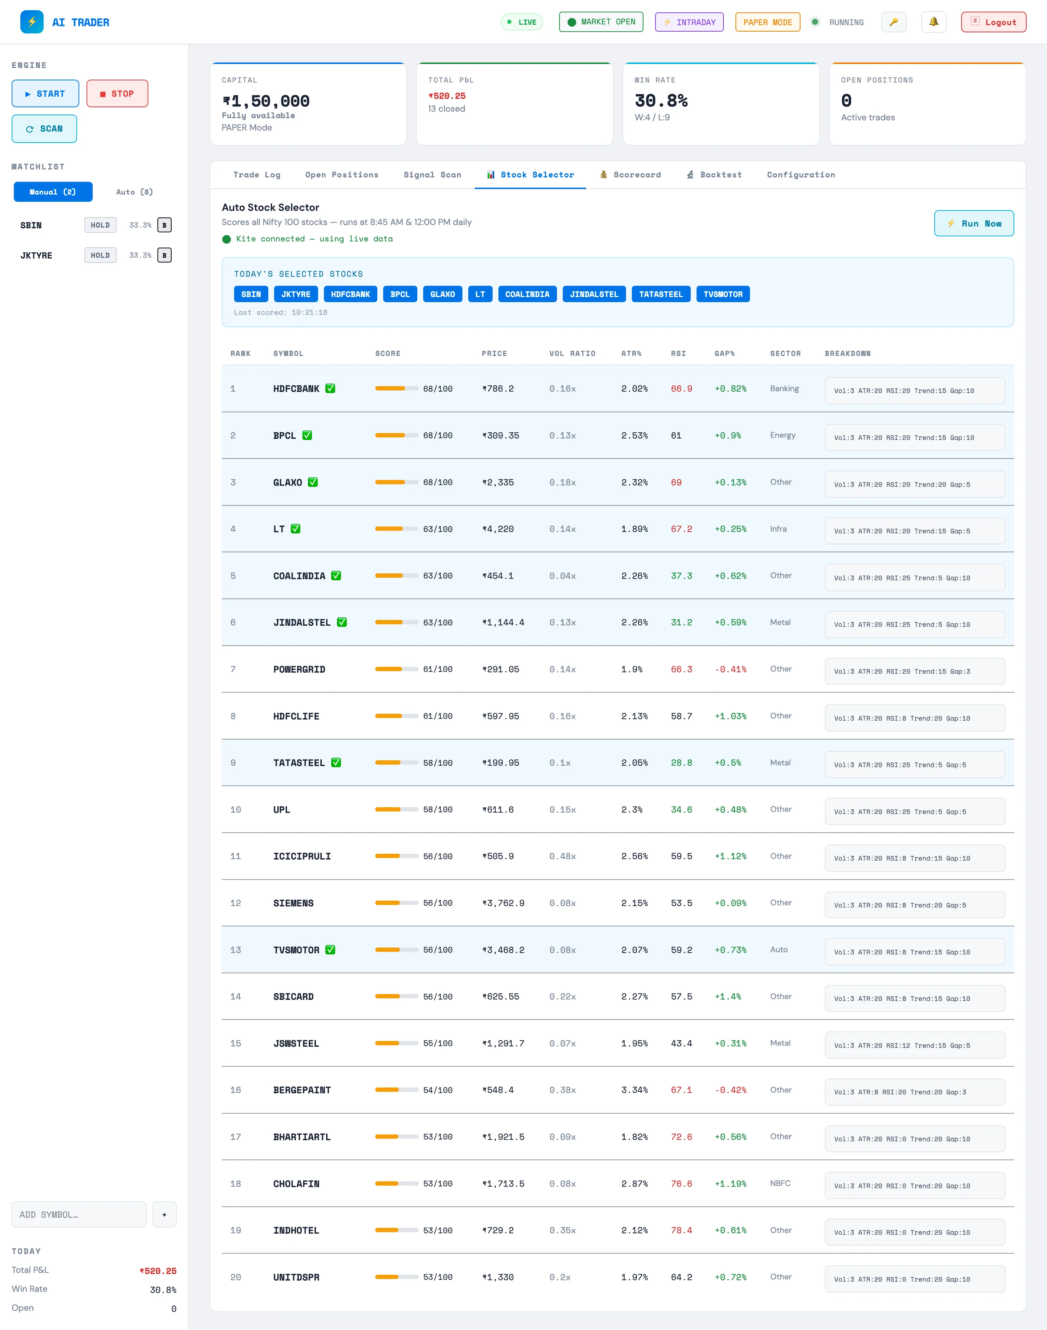Select COALINDIA chip in selected stocks
The image size is (1047, 1330).
point(527,294)
